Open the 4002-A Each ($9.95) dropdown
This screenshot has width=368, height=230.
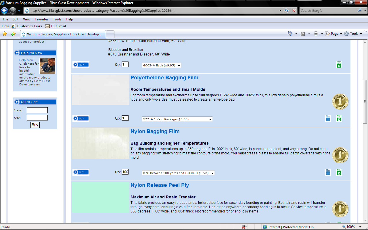pyautogui.click(x=162, y=66)
